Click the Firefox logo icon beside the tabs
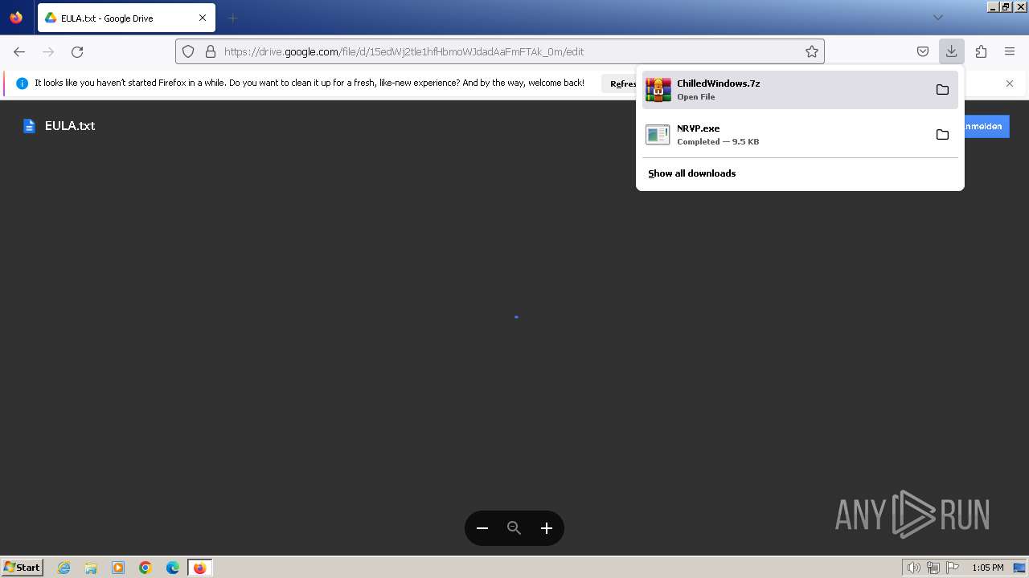This screenshot has height=578, width=1029. [16, 18]
